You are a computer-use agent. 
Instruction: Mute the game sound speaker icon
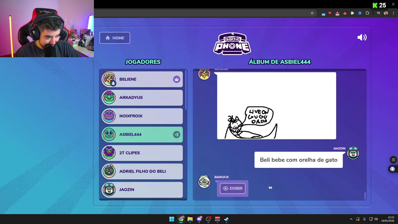[x=362, y=38]
